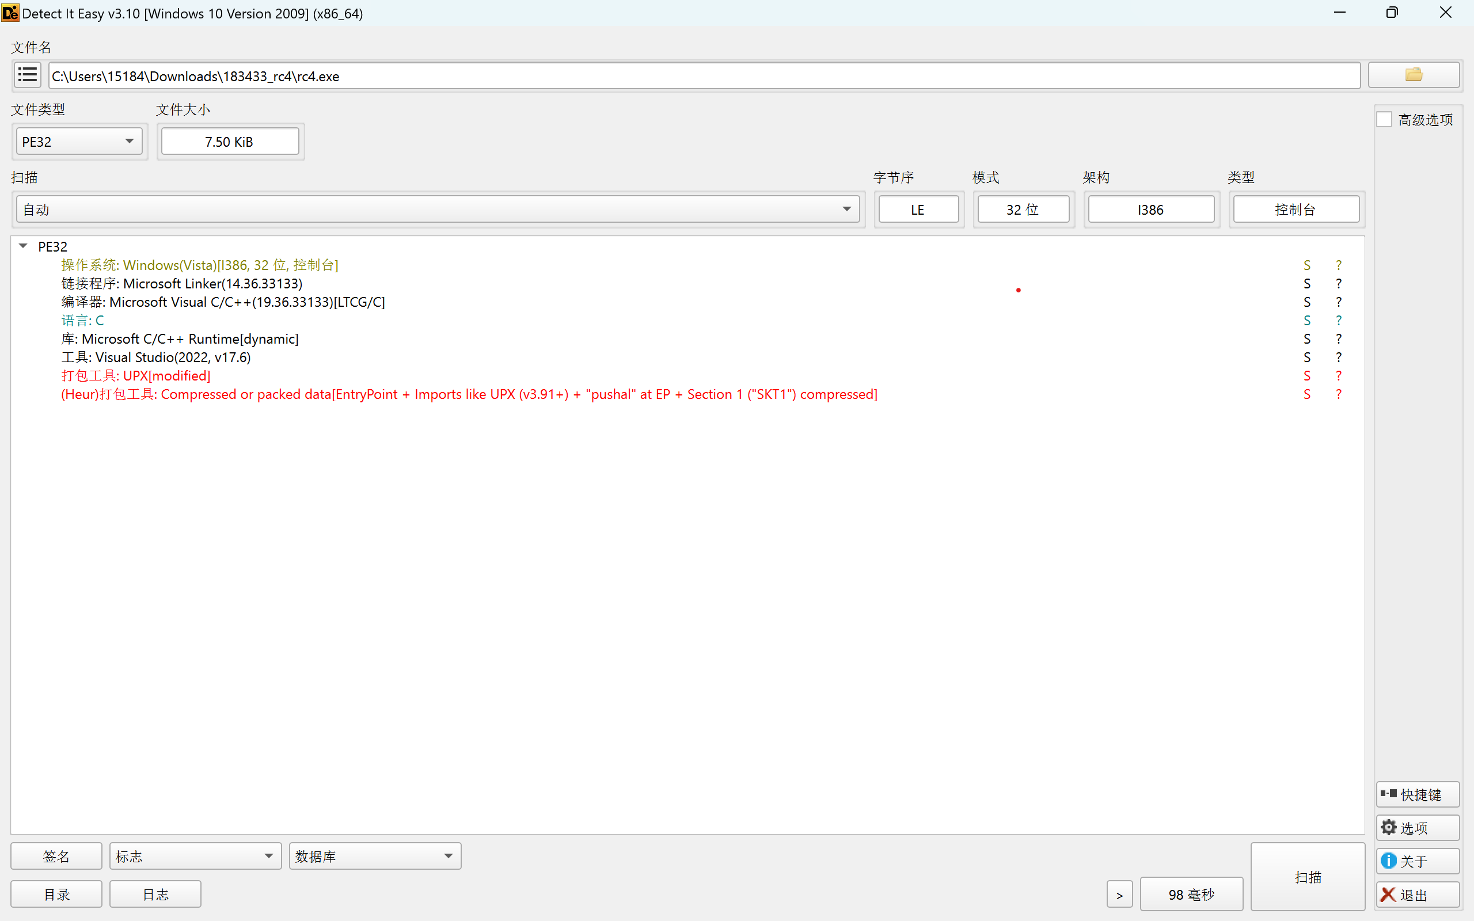Open the About (关于) info button
Viewport: 1474px width, 921px height.
pyautogui.click(x=1417, y=861)
